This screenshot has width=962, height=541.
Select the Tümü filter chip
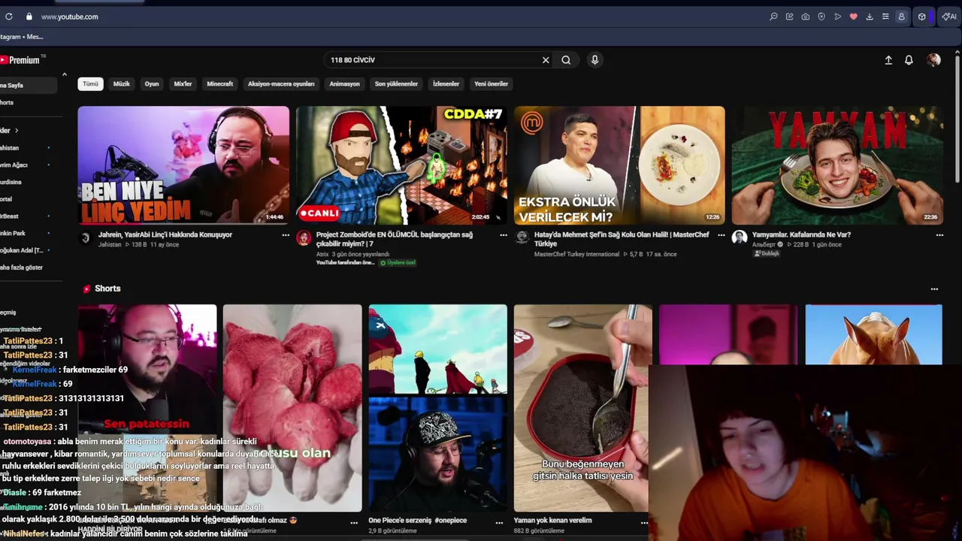[90, 84]
